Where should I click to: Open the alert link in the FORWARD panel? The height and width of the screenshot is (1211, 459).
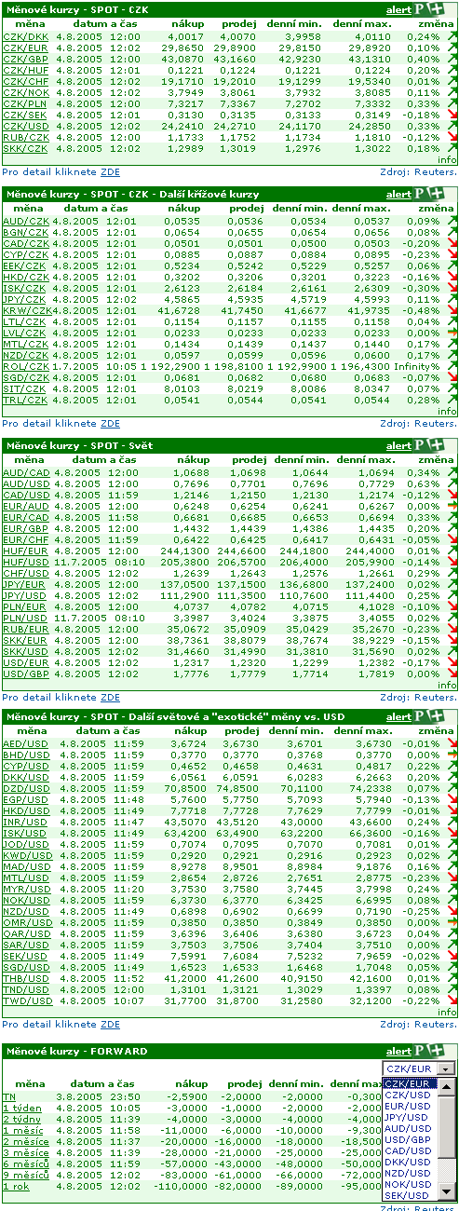click(x=398, y=1052)
